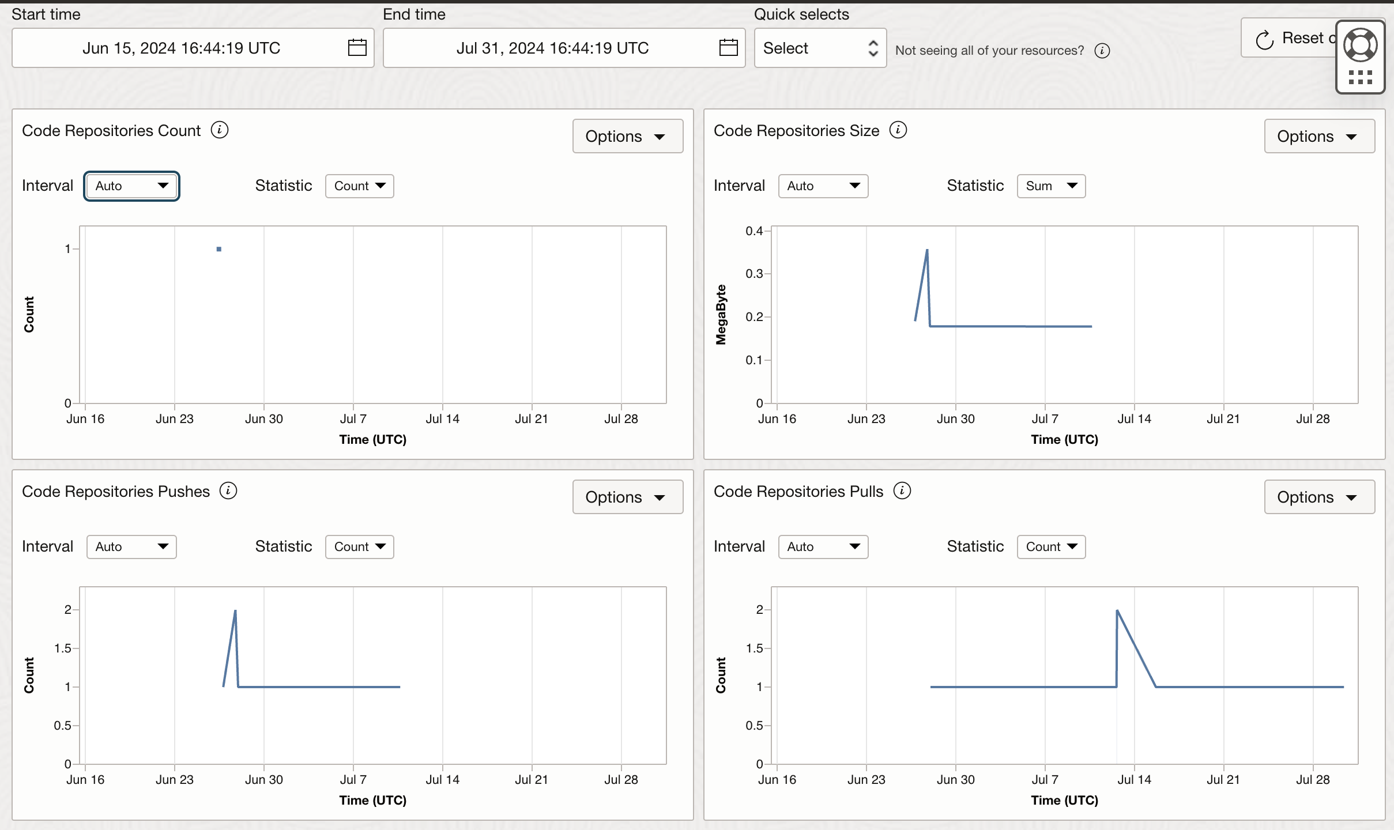
Task: Click the Code Repositories Pulls info icon
Action: pos(902,491)
